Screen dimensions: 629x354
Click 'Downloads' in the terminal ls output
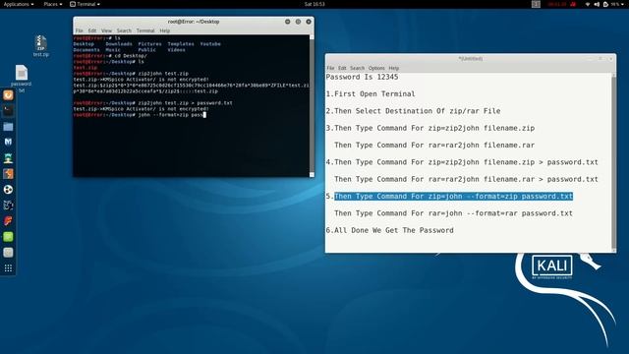[x=119, y=43]
